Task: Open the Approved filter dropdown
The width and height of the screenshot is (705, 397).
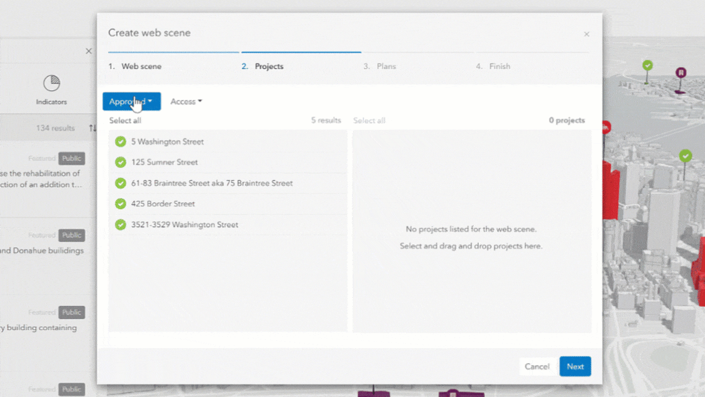Action: [132, 102]
